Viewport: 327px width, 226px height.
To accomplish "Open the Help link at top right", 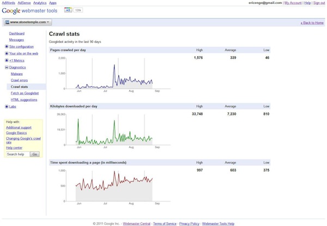I will (307, 3).
